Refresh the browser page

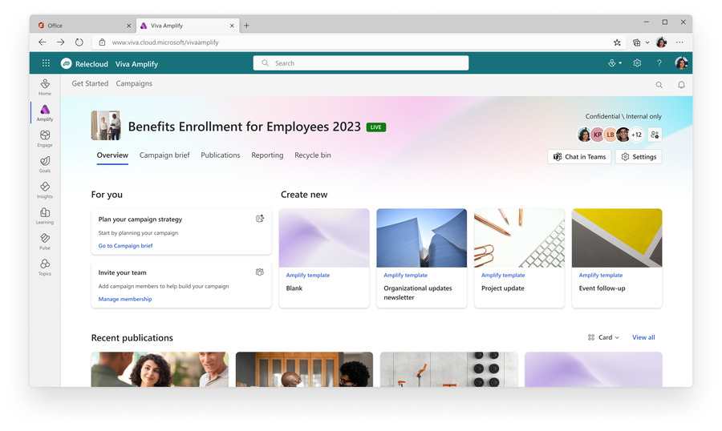tap(79, 42)
